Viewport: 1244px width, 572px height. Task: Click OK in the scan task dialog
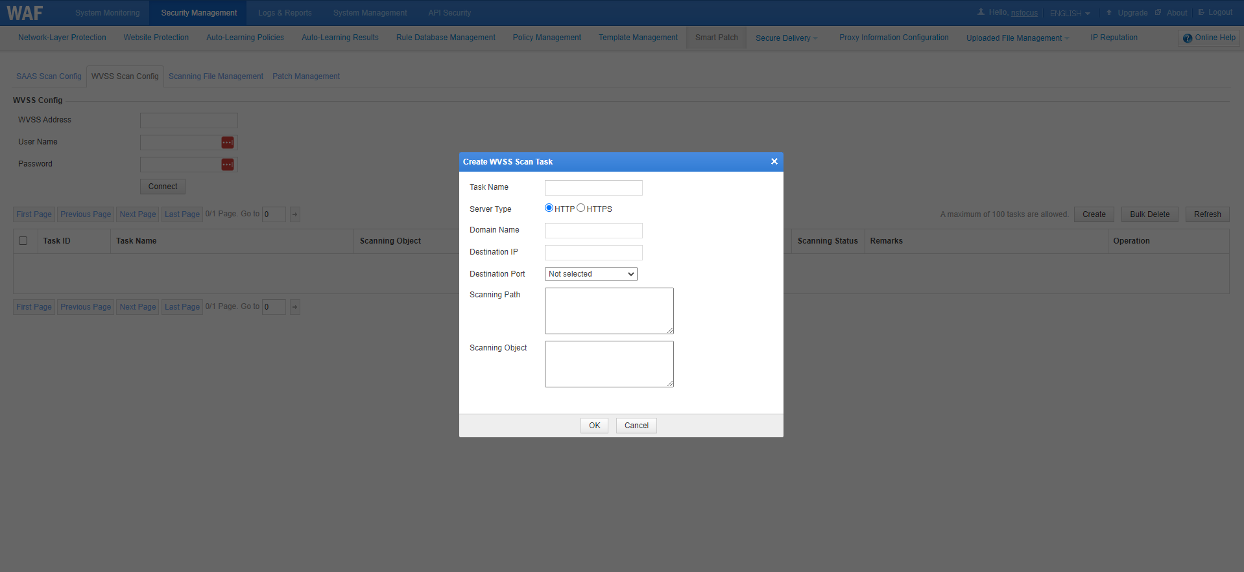[x=594, y=426]
